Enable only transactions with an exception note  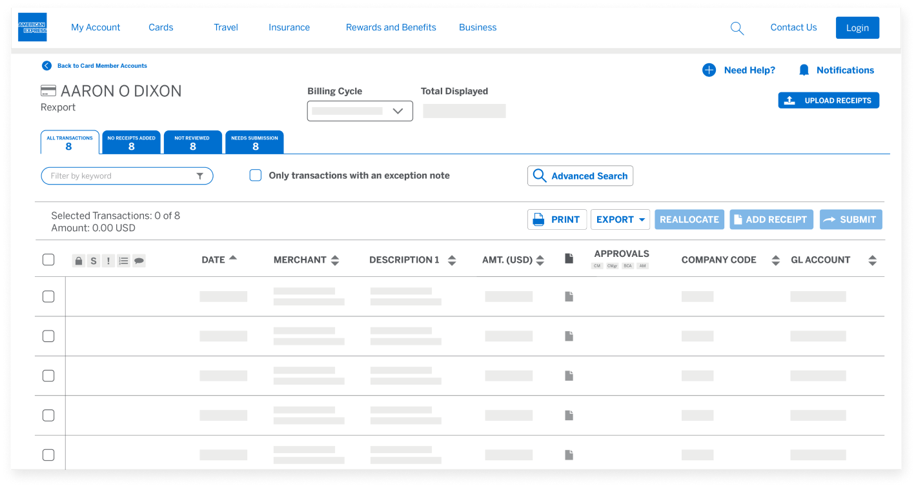click(x=256, y=176)
